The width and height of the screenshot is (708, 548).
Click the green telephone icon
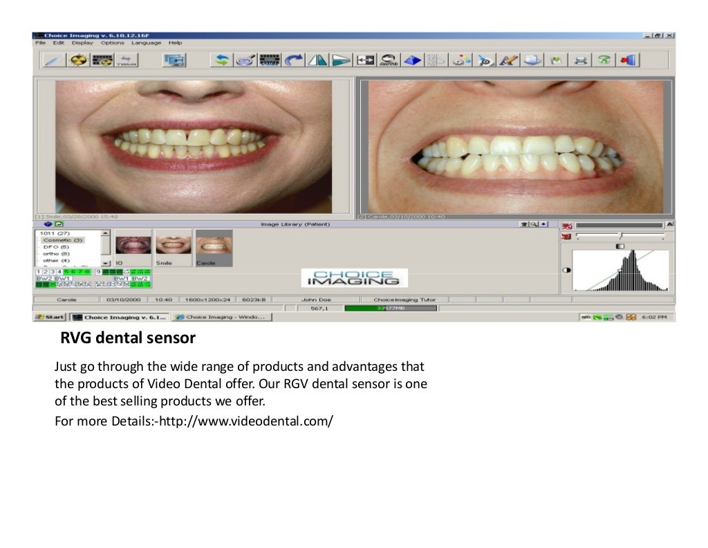604,60
